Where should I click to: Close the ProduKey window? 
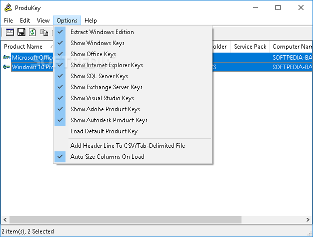(x=301, y=8)
